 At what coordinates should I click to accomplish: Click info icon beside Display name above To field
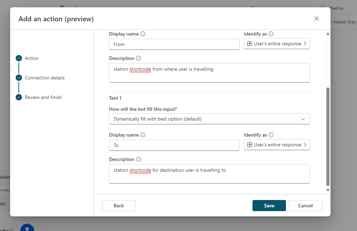tap(143, 135)
